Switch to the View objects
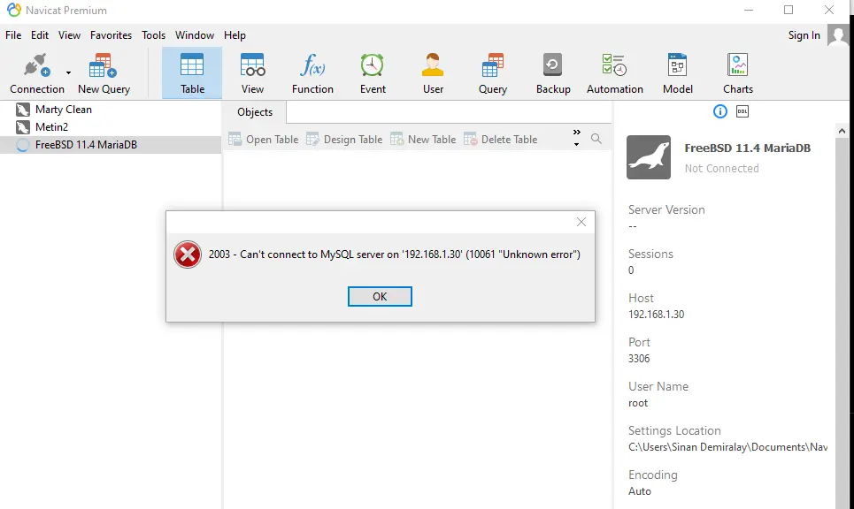This screenshot has width=854, height=509. tap(252, 73)
